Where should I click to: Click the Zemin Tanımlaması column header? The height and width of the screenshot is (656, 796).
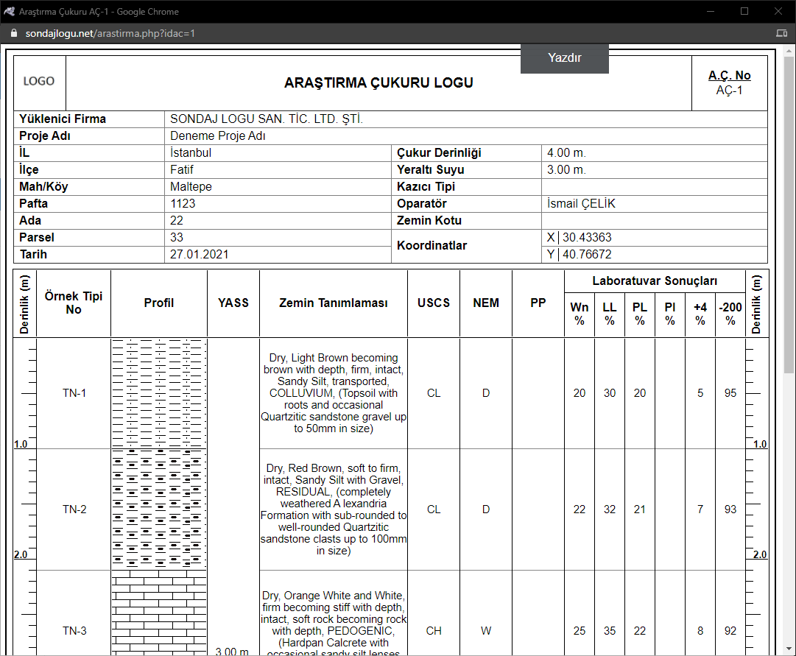[x=334, y=303]
